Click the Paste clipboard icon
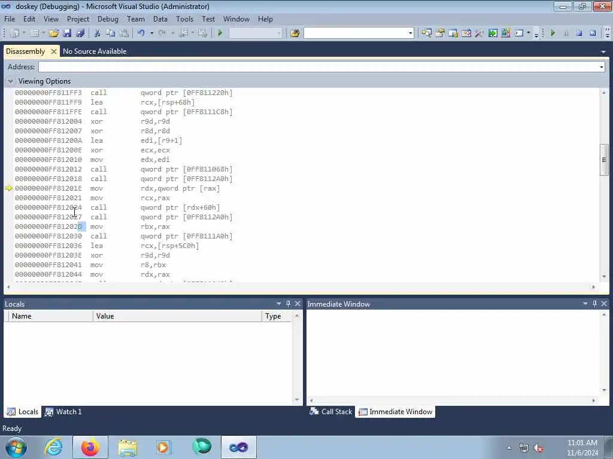This screenshot has height=459, width=613. point(124,33)
